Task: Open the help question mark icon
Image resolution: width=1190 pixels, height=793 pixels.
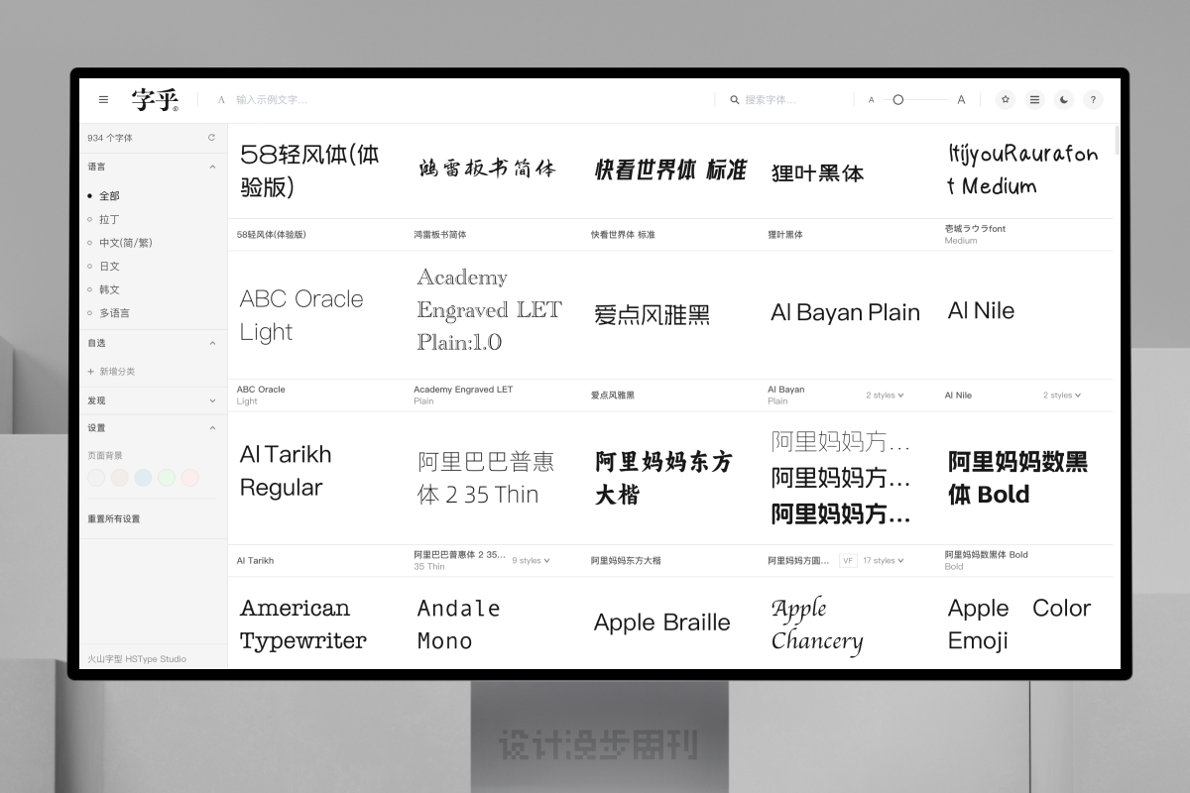Action: point(1093,100)
